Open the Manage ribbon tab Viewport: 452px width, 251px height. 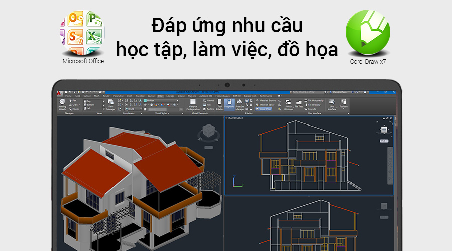(170, 96)
